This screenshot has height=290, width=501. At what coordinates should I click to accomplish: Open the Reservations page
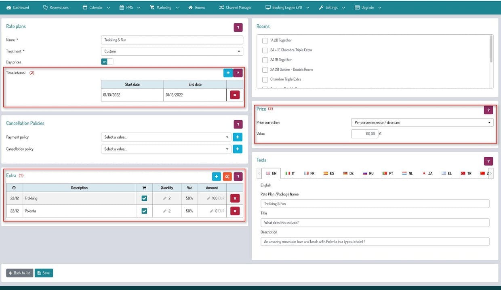[56, 7]
